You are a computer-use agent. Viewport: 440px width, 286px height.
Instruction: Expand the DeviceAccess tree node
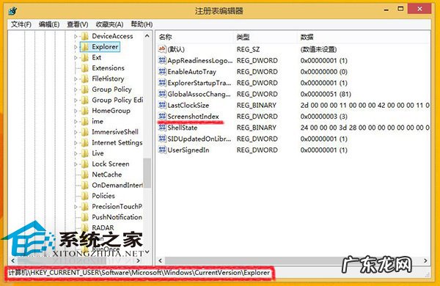76,36
